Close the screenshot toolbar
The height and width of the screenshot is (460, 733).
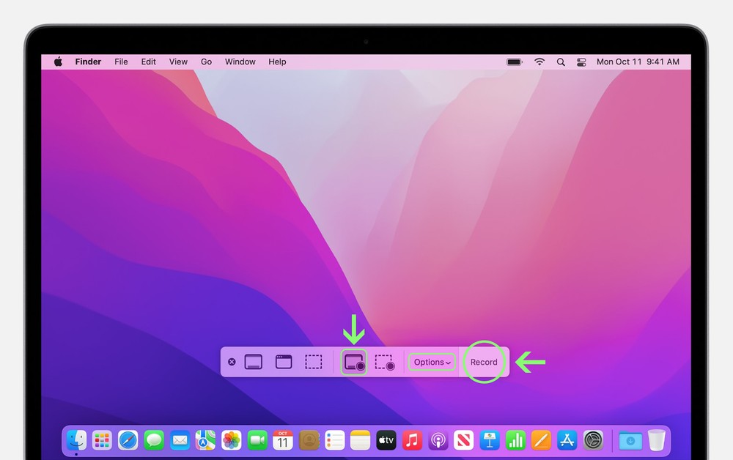click(x=232, y=362)
